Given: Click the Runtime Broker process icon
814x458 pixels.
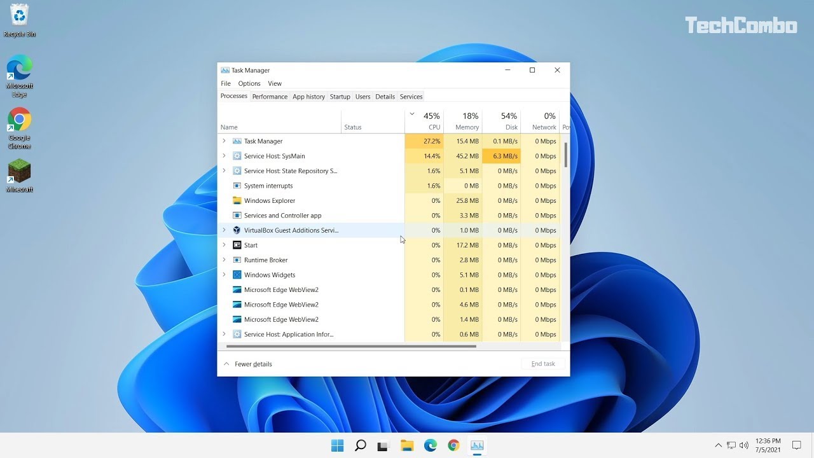Looking at the screenshot, I should tap(237, 260).
